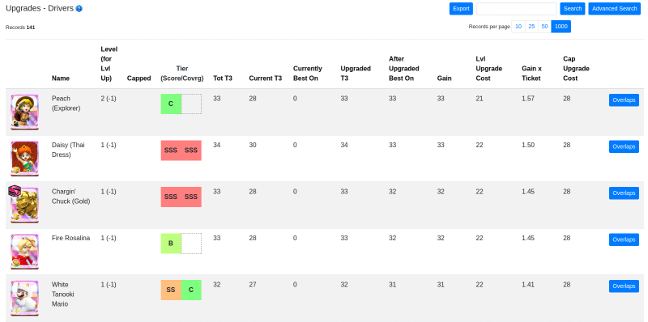Screen dimensions: 648x322
Task: Open White Tanooki Mario driver portrait
Action: click(x=24, y=298)
